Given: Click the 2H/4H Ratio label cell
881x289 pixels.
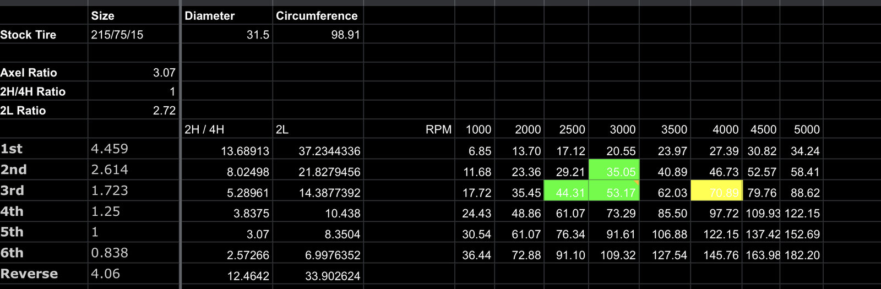Looking at the screenshot, I should coord(43,91).
